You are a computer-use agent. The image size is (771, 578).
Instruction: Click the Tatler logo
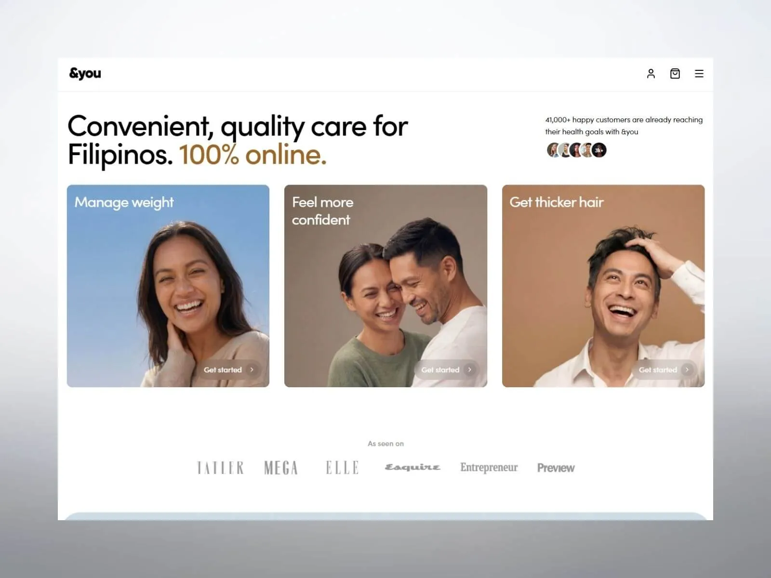click(x=220, y=468)
